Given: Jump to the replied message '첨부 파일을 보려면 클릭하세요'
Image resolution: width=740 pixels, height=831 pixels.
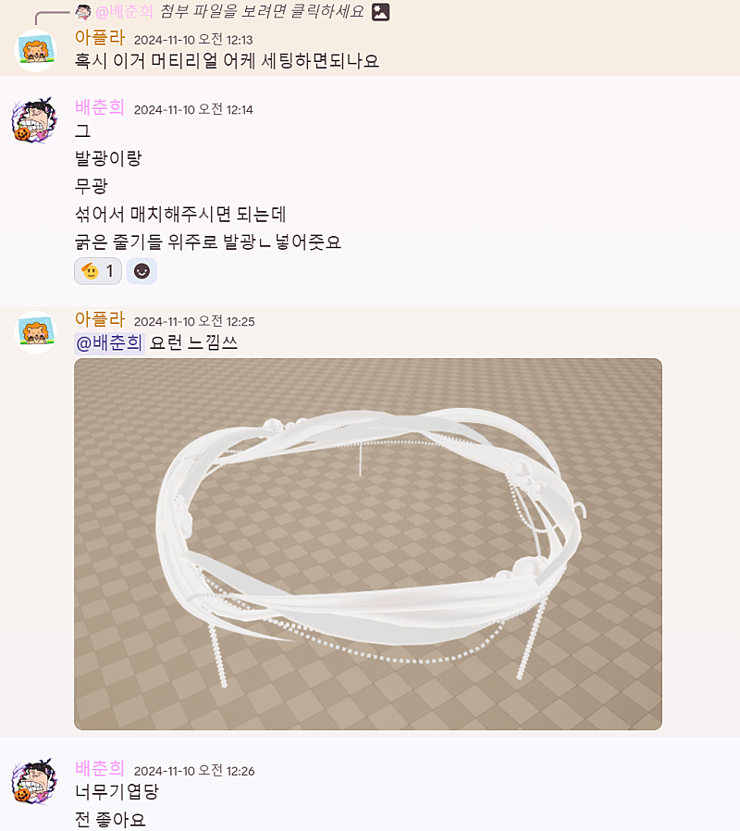Looking at the screenshot, I should (x=262, y=12).
